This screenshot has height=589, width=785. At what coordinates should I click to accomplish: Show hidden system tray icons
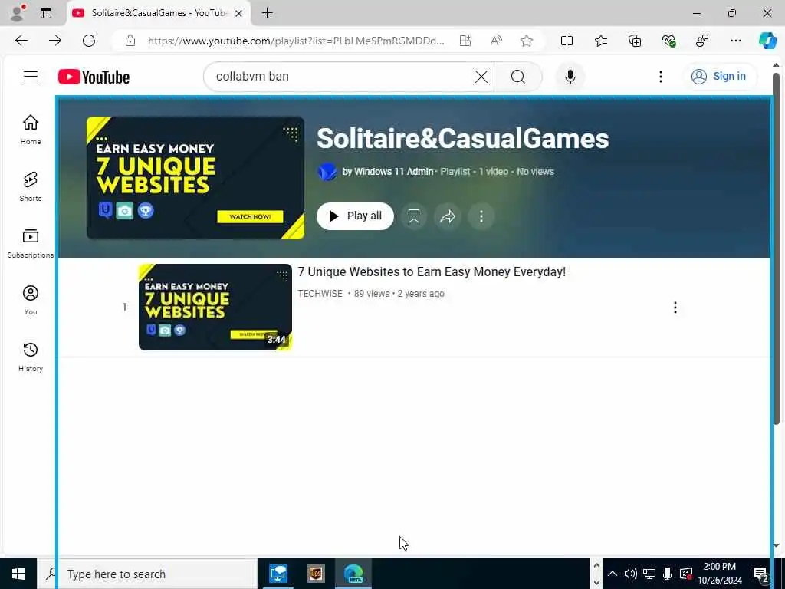[x=613, y=574]
